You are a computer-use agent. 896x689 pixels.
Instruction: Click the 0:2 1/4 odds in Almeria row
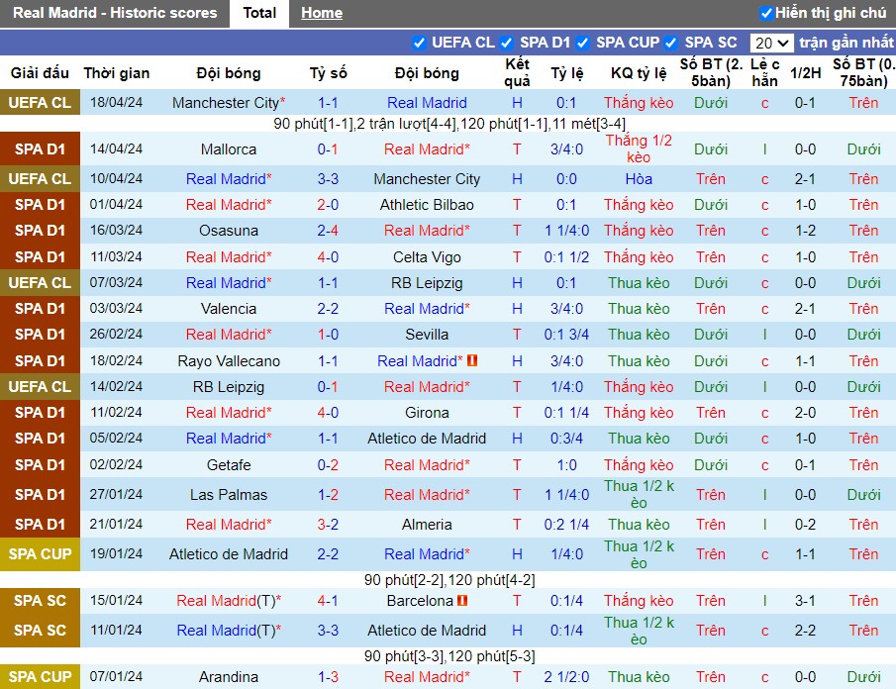point(567,525)
